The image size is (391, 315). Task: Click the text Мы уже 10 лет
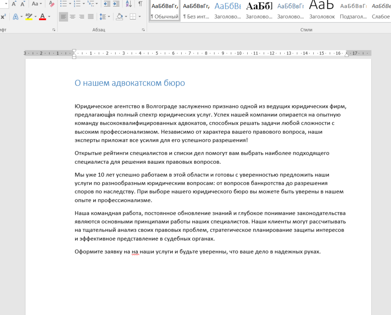94,175
